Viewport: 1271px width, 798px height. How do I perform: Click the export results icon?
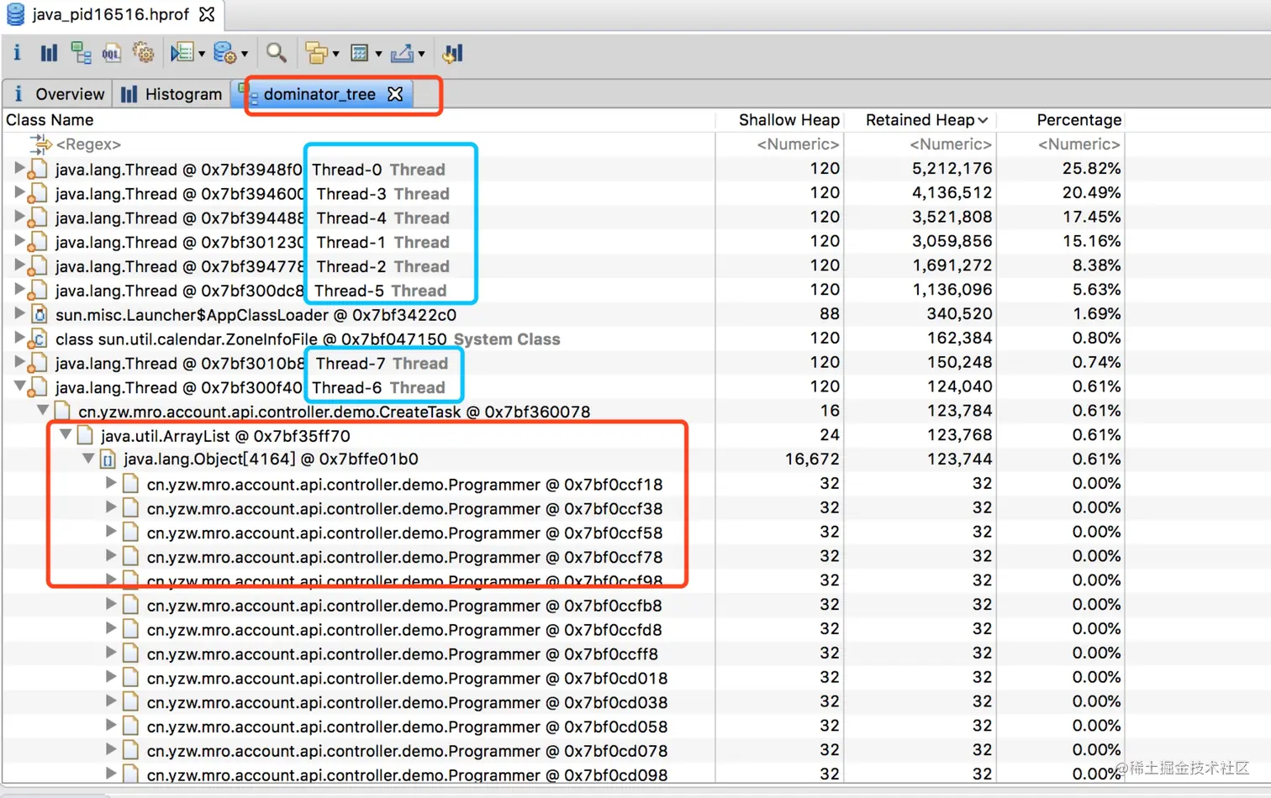(x=402, y=53)
